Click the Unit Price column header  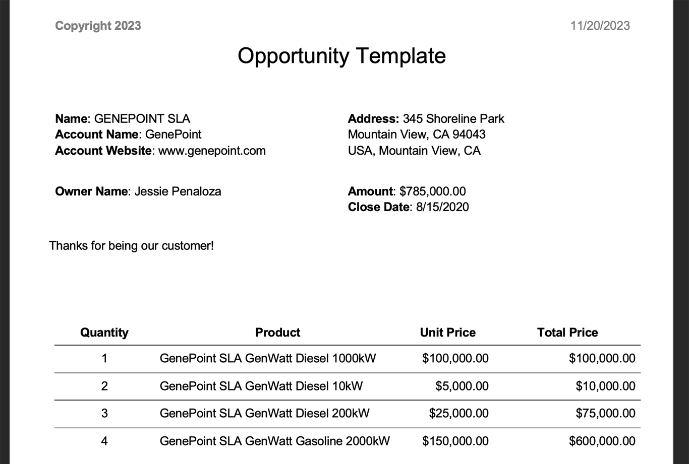coord(447,333)
